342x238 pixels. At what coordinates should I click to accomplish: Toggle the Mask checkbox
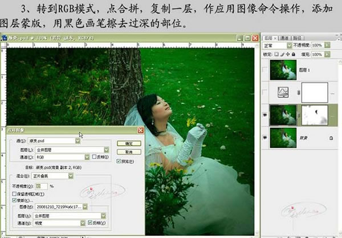14,200
